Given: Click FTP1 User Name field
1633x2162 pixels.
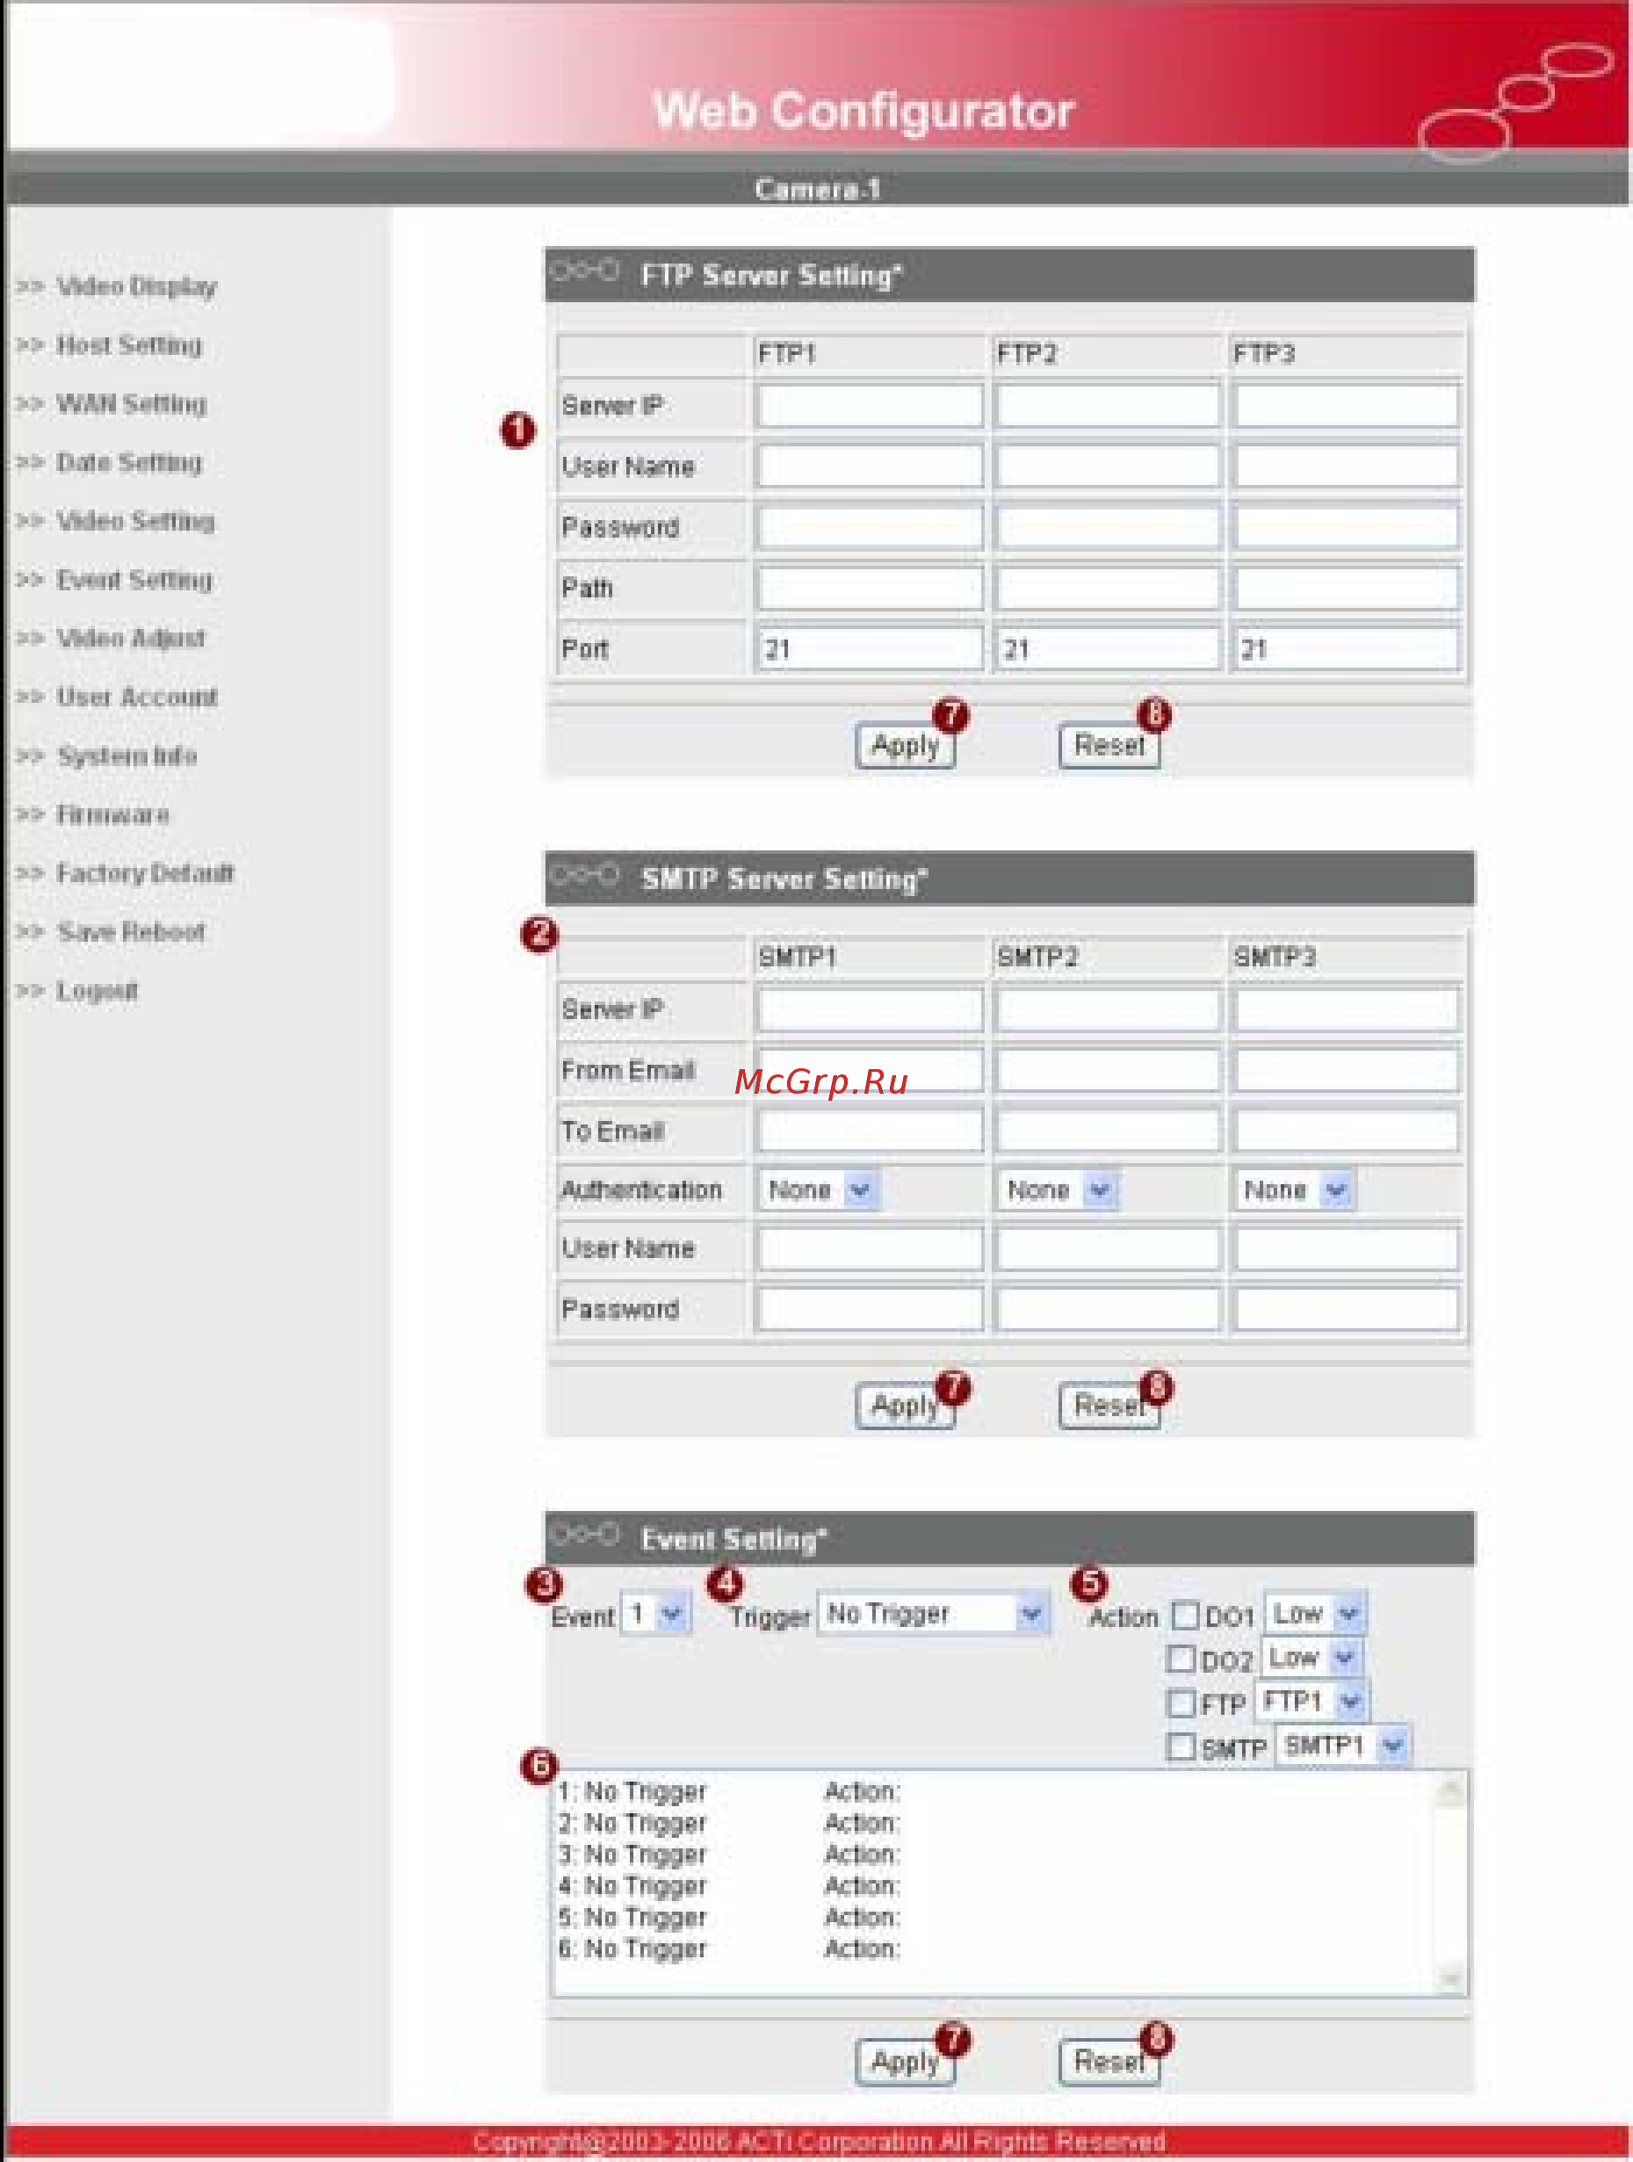Looking at the screenshot, I should point(870,466).
